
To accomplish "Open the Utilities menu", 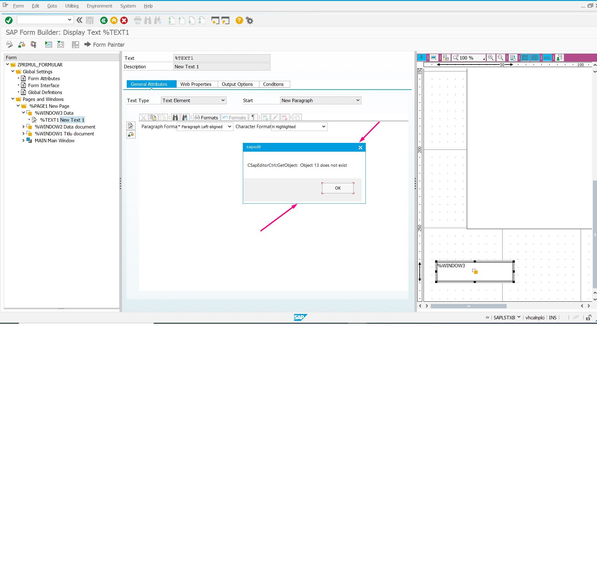I will pyautogui.click(x=72, y=6).
